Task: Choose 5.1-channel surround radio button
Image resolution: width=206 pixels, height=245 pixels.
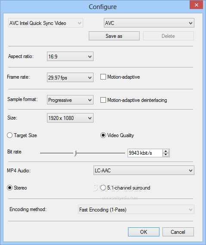Action: tap(103, 188)
